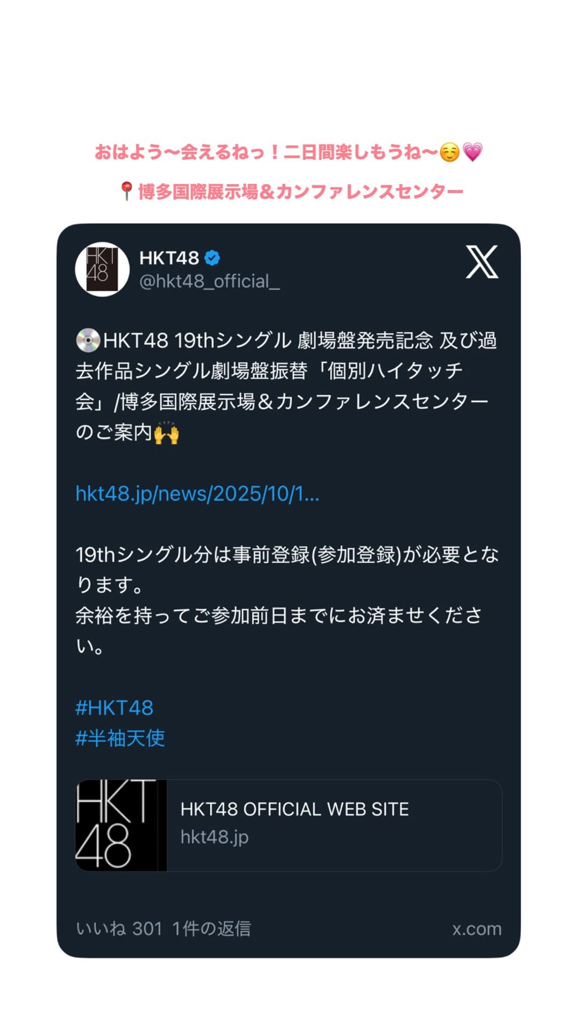The width and height of the screenshot is (577, 1026).
Task: Click the blue verified badge
Action: coord(212,258)
